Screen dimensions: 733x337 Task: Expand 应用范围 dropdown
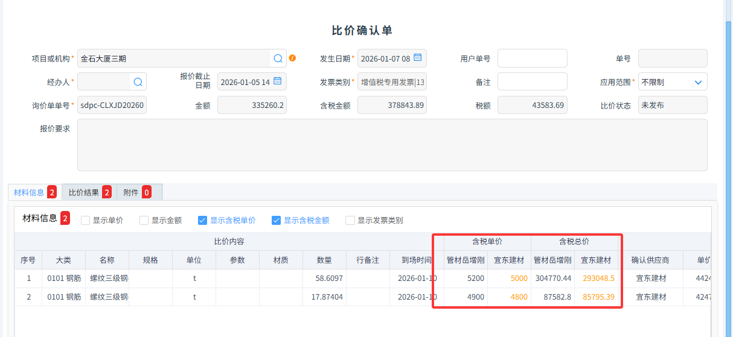coord(698,82)
